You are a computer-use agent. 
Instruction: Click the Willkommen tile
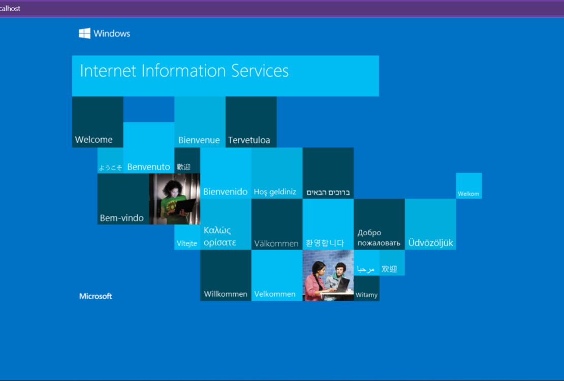pos(226,275)
